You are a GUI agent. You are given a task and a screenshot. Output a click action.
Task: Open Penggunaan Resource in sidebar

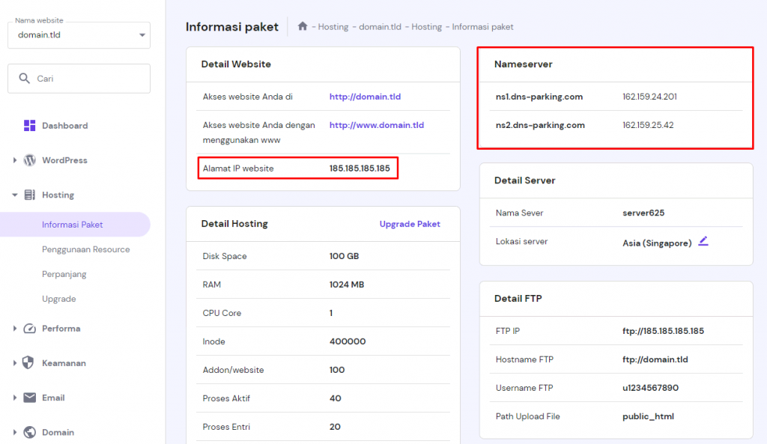(85, 249)
